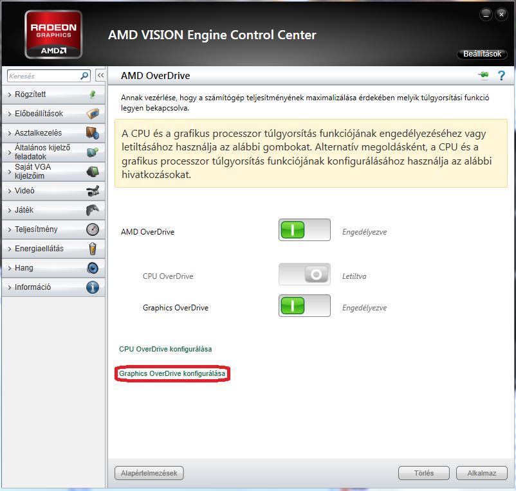Click the Letiltva status text
Image resolution: width=516 pixels, height=491 pixels.
354,276
